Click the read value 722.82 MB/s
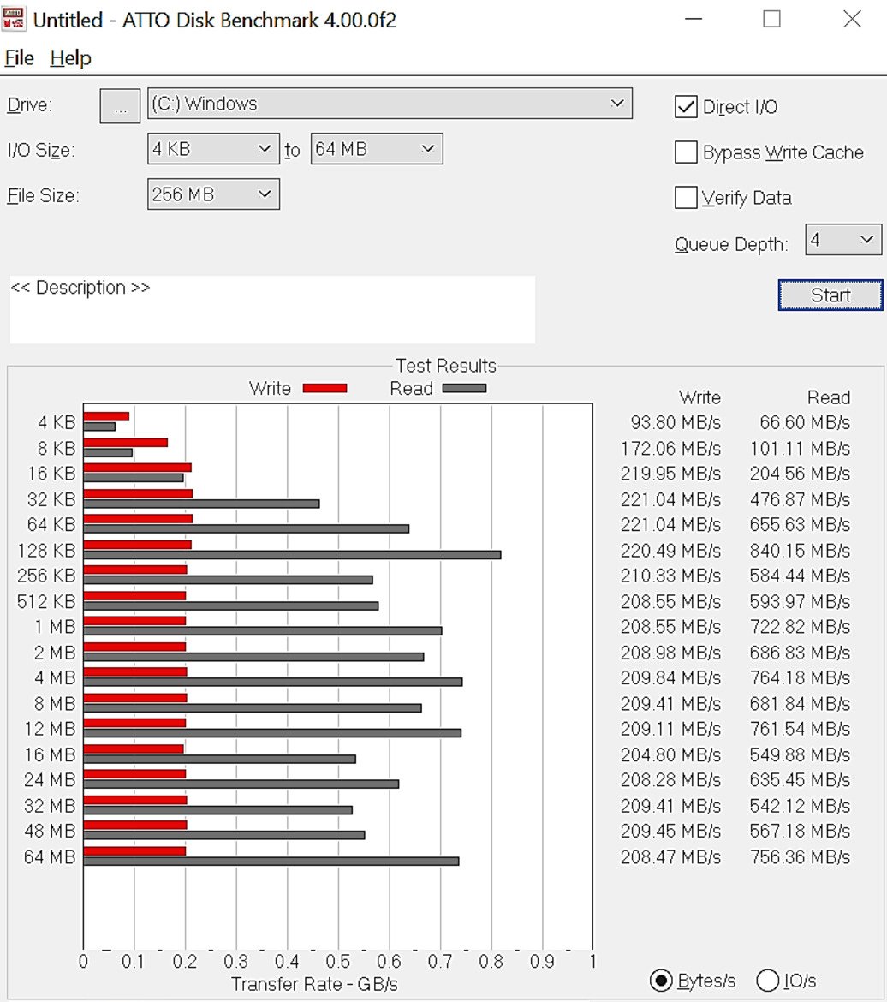This screenshot has width=887, height=1002. coord(800,627)
